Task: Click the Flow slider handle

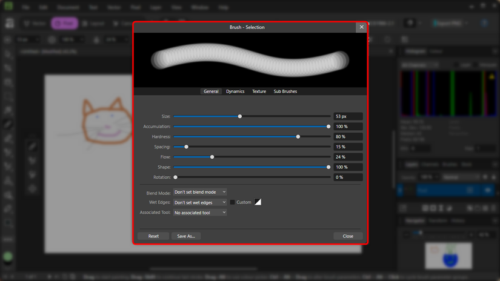Action: [x=212, y=157]
